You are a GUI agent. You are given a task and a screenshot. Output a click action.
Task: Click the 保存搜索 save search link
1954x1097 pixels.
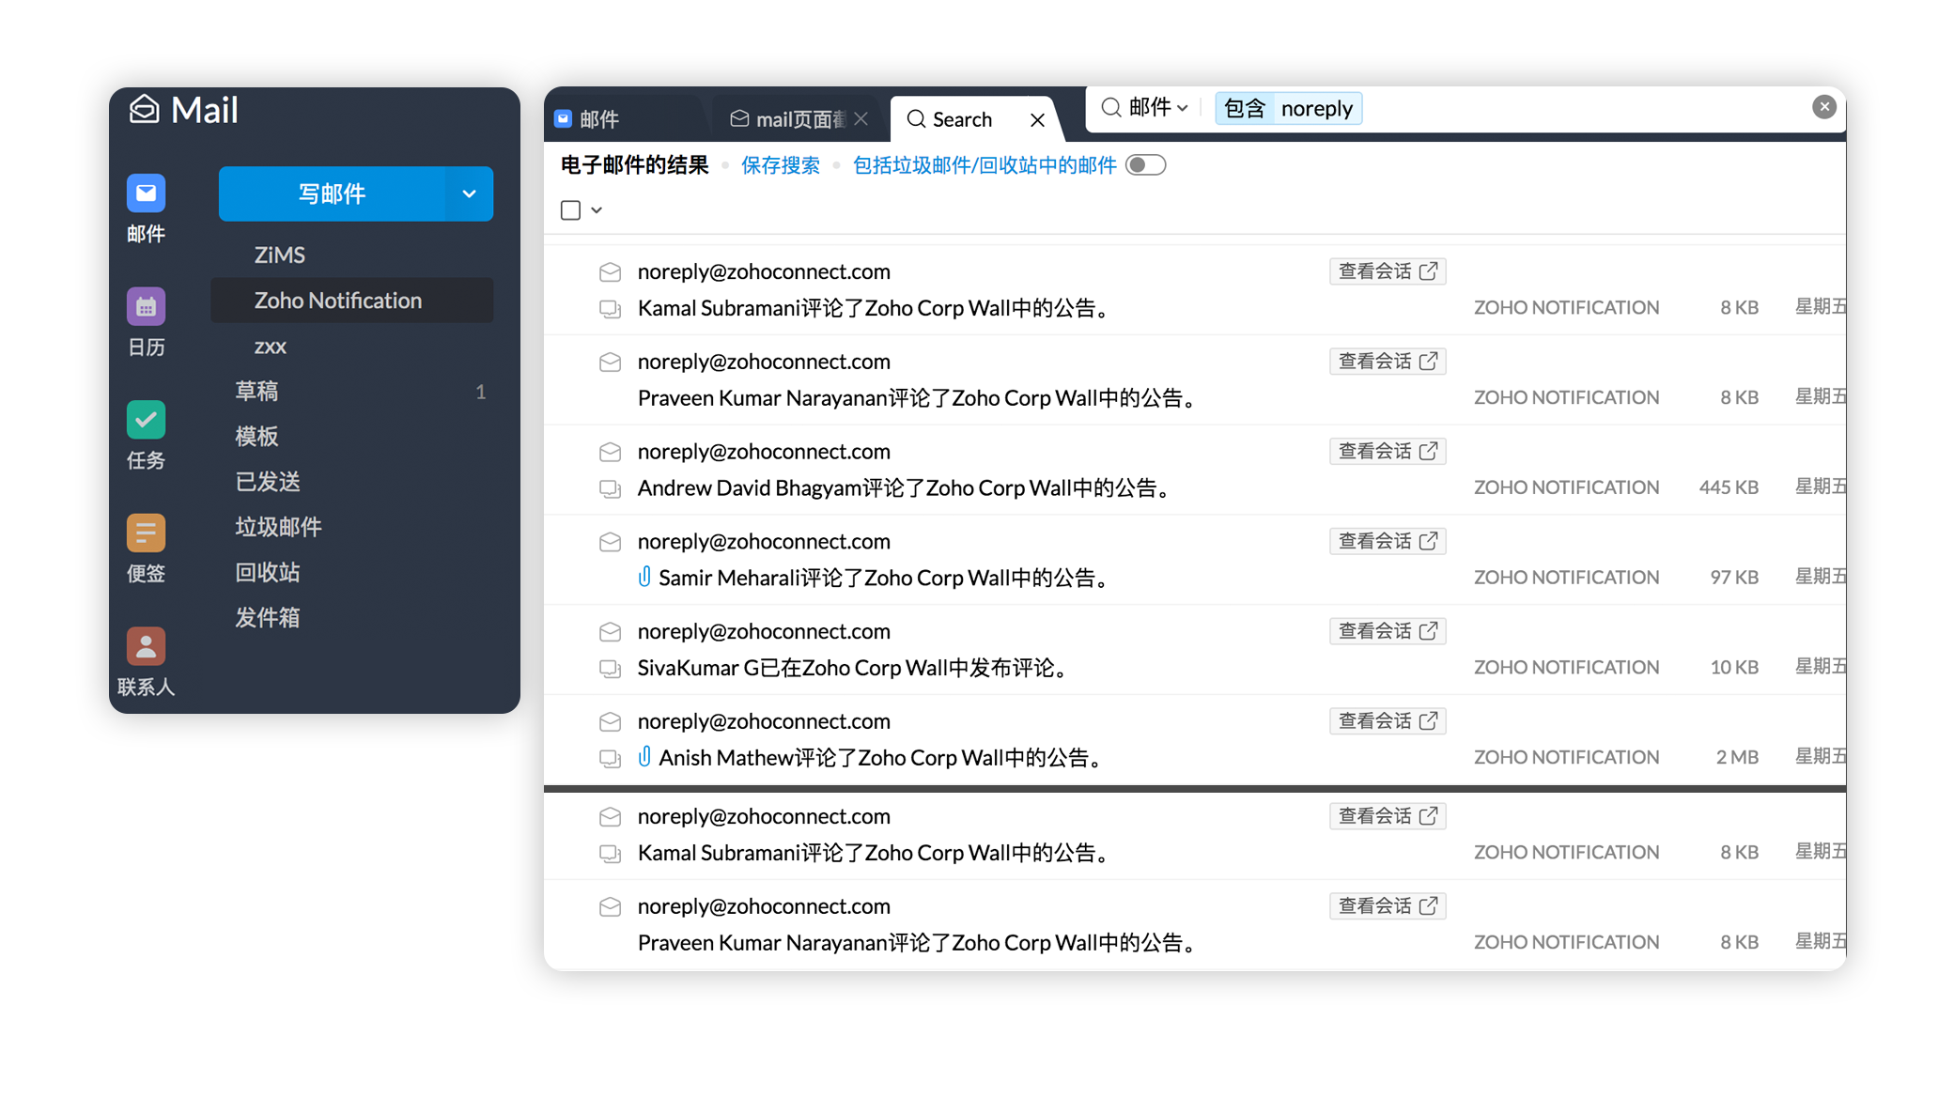coord(780,165)
